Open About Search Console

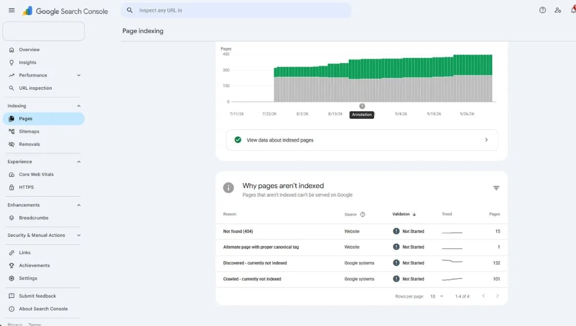[x=44, y=309]
